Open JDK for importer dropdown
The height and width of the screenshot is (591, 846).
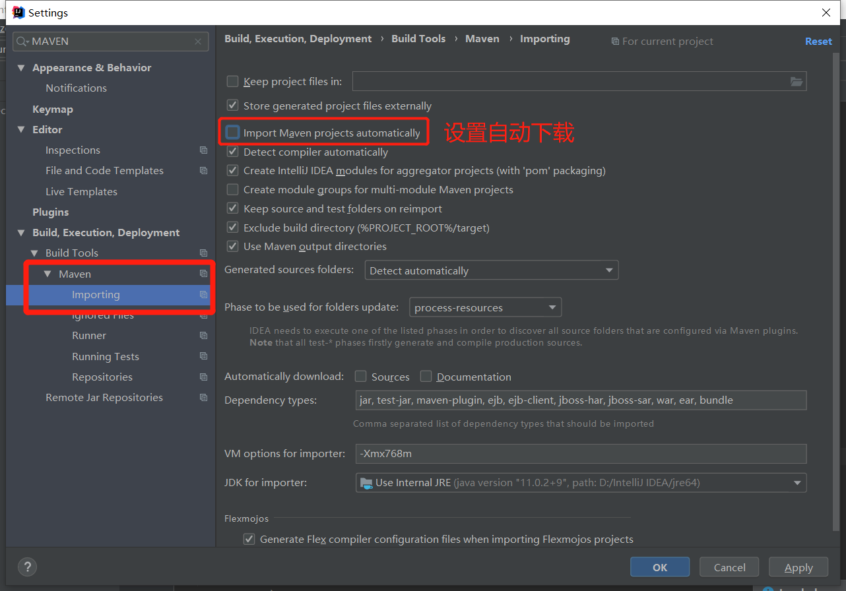point(581,483)
